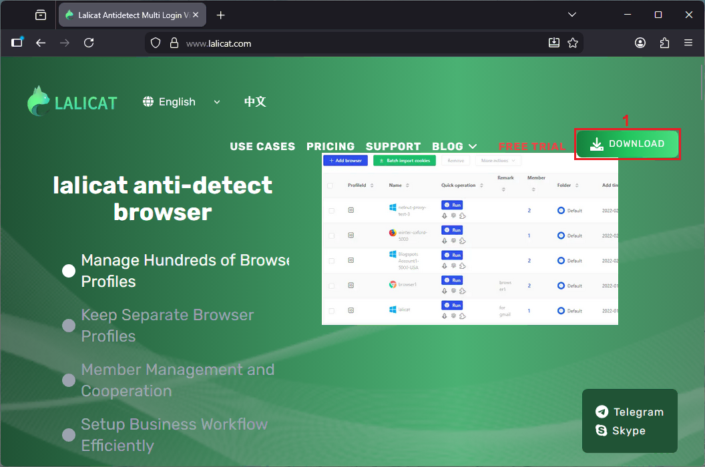Screen dimensions: 705x467
Task: Go forward one page
Action: (65, 43)
